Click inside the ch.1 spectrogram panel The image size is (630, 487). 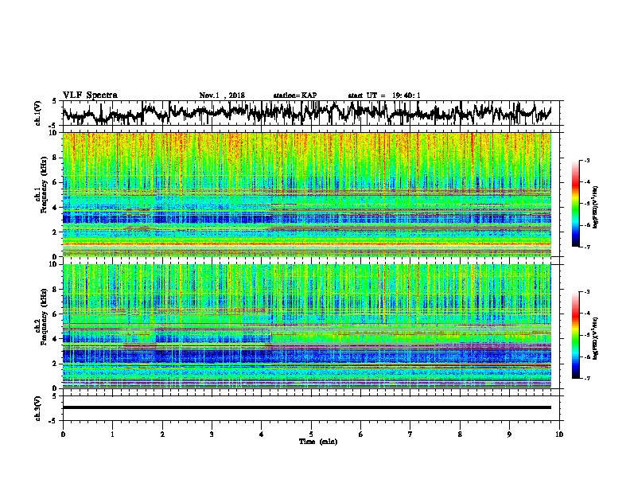[307, 194]
